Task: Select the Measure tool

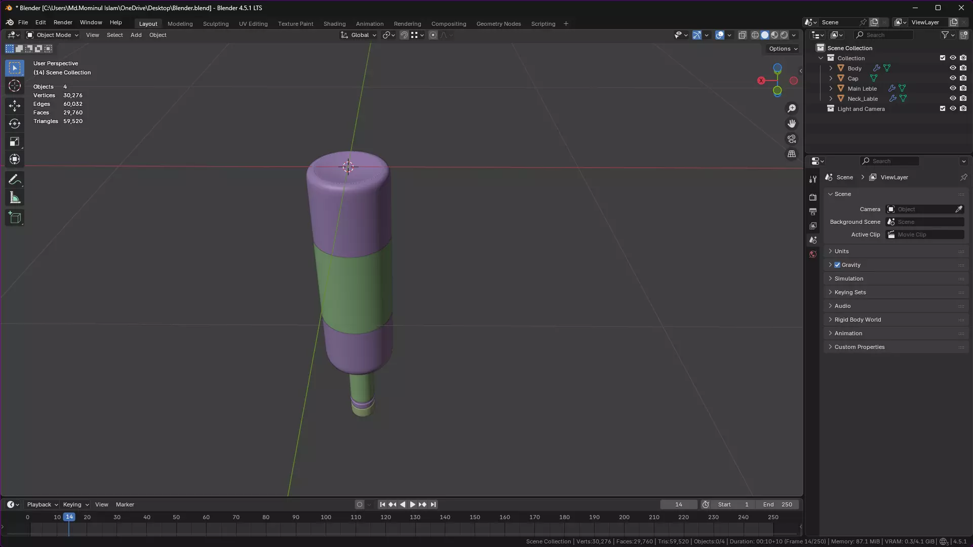Action: click(x=15, y=198)
